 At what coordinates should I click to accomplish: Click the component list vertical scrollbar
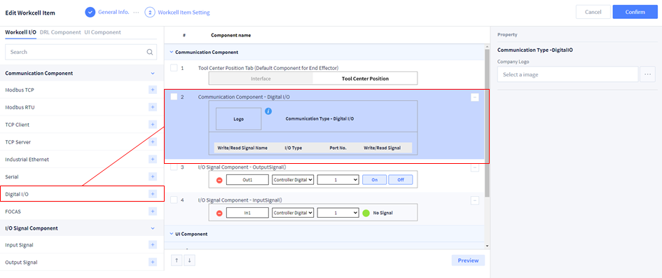[x=487, y=127]
